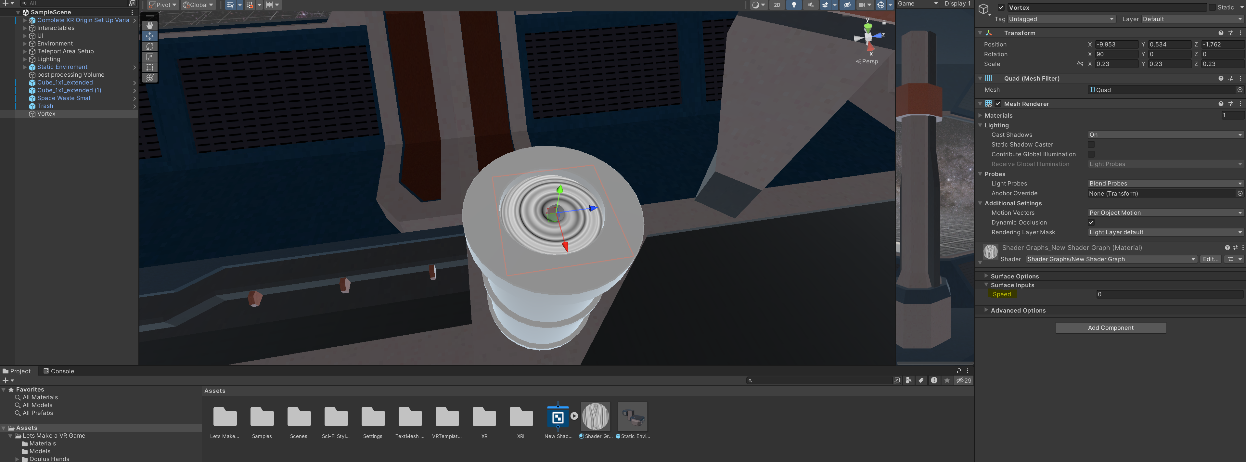Toggle scene audio mute icon
This screenshot has width=1246, height=462.
coord(811,5)
